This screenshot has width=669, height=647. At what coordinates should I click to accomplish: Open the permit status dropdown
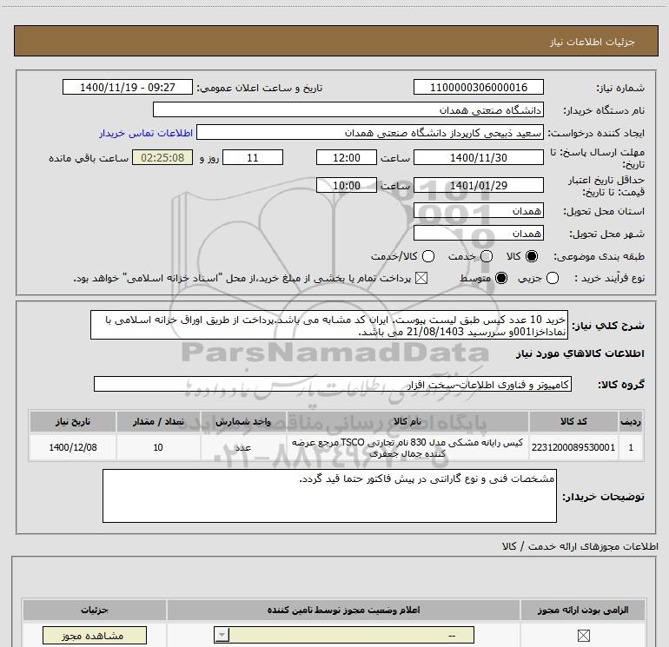point(344,635)
